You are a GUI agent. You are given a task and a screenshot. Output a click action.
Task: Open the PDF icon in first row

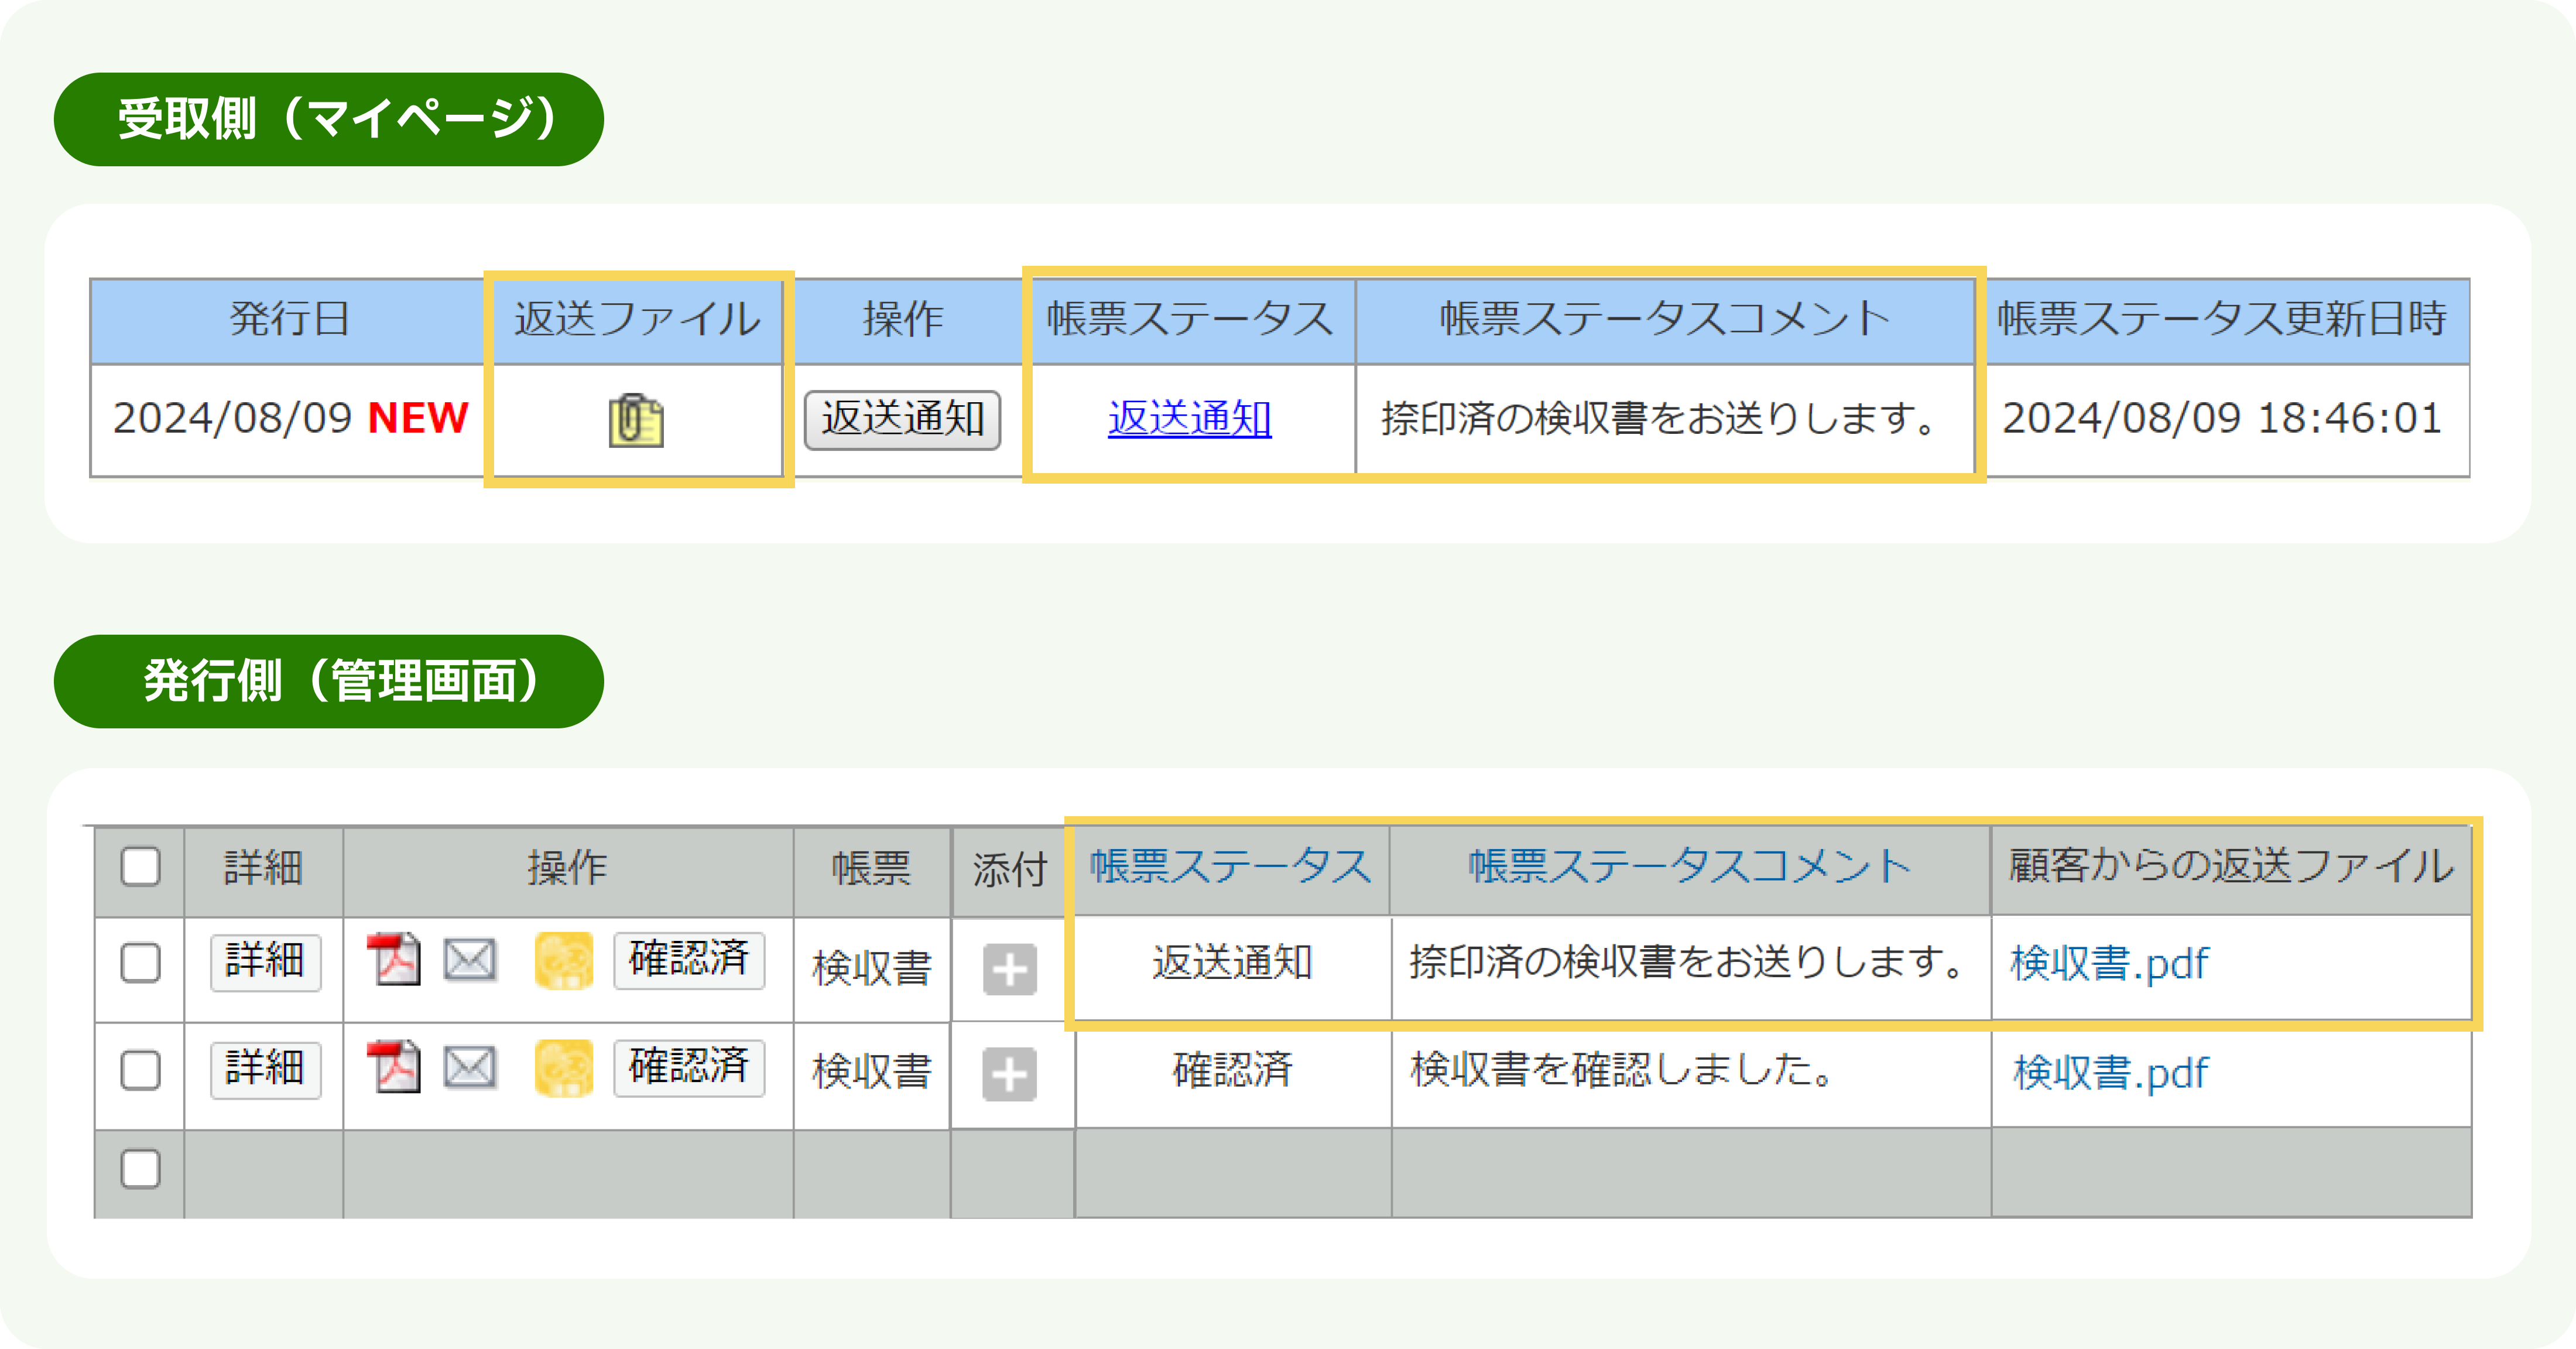(x=393, y=960)
